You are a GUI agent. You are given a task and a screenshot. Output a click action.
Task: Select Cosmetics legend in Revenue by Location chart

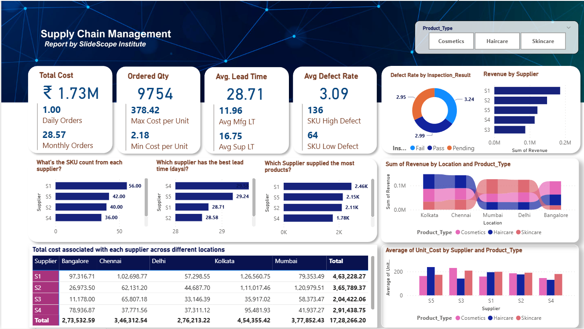click(458, 232)
